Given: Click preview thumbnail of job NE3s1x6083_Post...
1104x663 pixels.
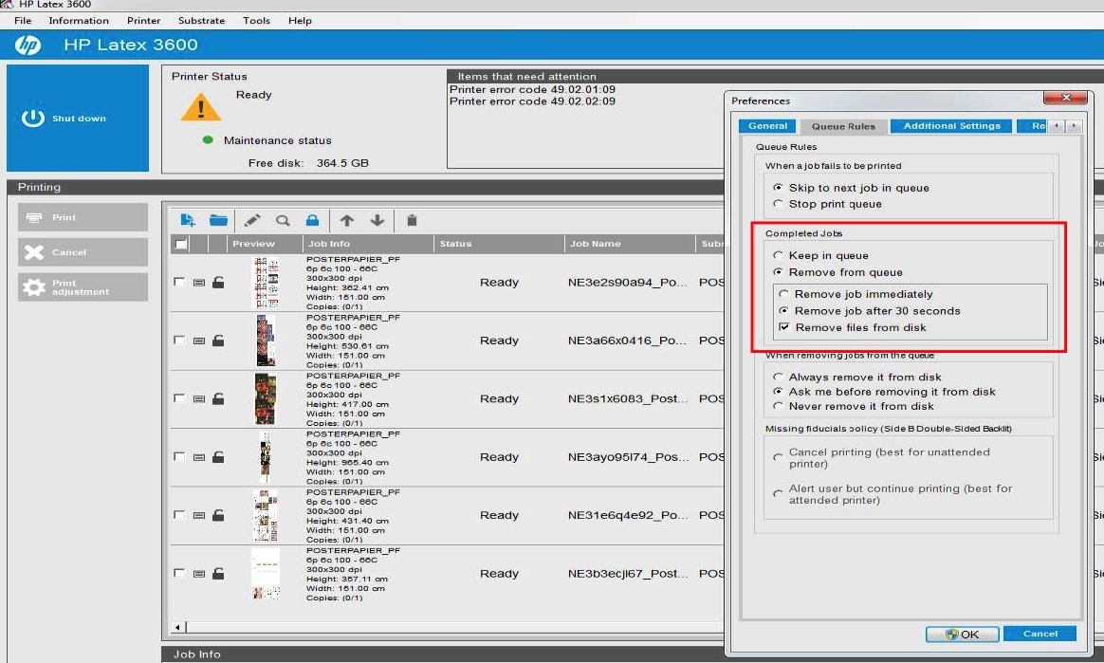Looking at the screenshot, I should coord(266,398).
